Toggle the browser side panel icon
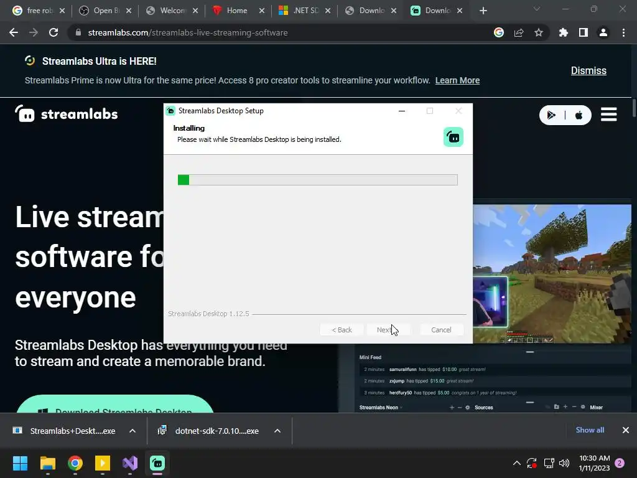This screenshot has width=637, height=478. [x=584, y=32]
